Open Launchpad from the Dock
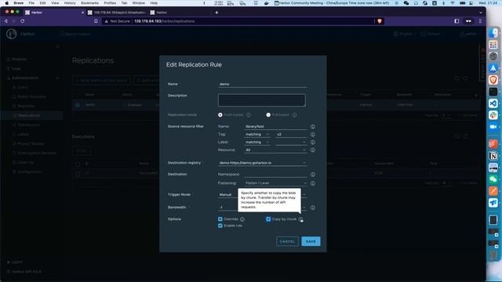Viewport: 502px width, 282px height. (493, 45)
